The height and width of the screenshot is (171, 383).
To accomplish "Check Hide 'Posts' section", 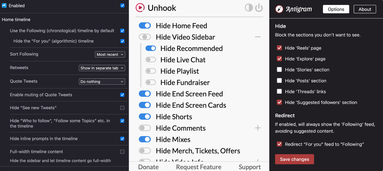I will [x=279, y=81].
